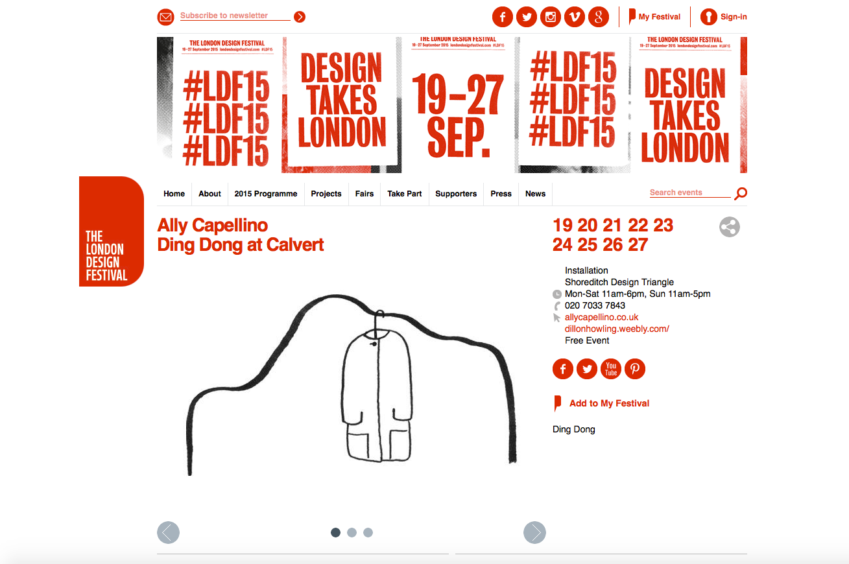Screen dimensions: 849x564
Task: Select the first slideshow dot
Action: click(x=335, y=532)
